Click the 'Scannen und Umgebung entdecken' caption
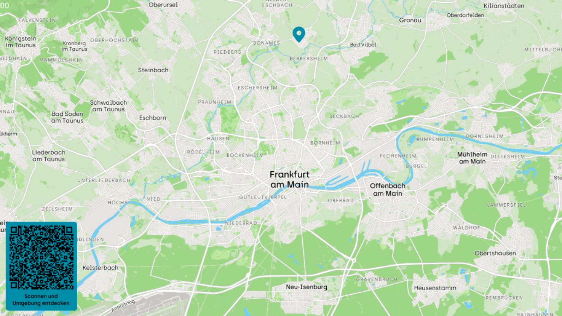 (x=41, y=300)
